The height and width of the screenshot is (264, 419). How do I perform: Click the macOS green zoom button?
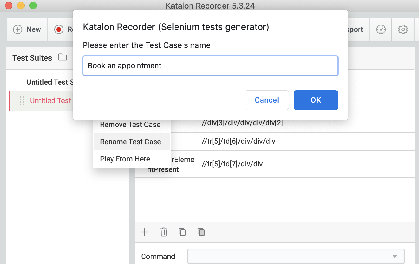pyautogui.click(x=33, y=6)
